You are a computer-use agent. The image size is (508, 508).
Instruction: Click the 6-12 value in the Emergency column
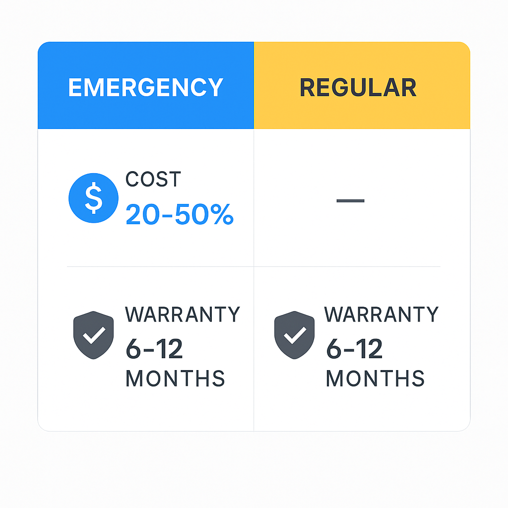click(154, 350)
